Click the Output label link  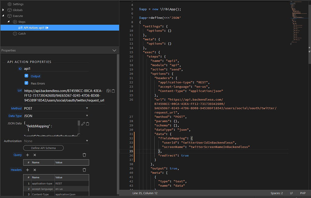36,76
